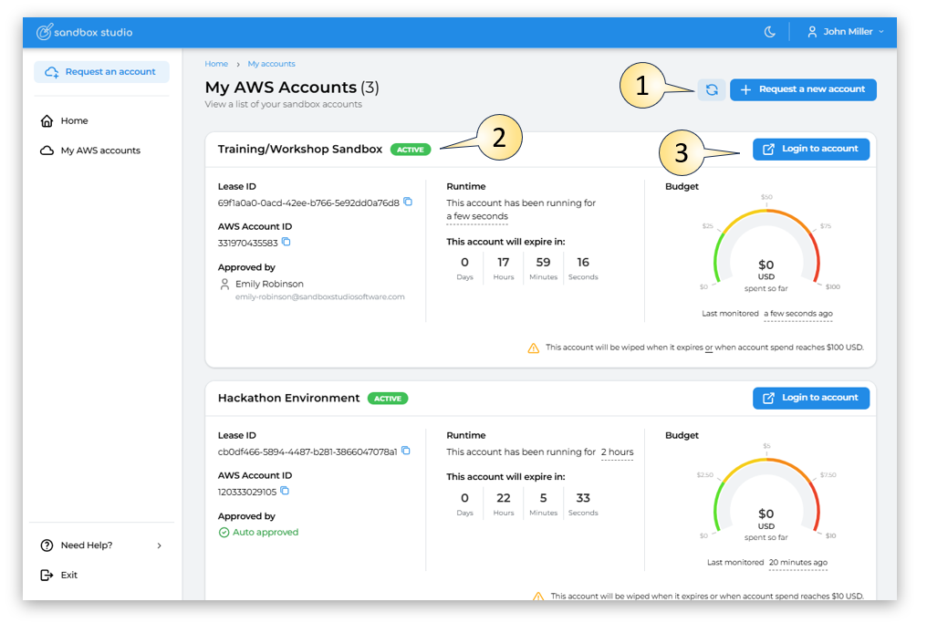Click the Emily Robinson approver name
Screen dimensions: 927x623
pos(269,284)
